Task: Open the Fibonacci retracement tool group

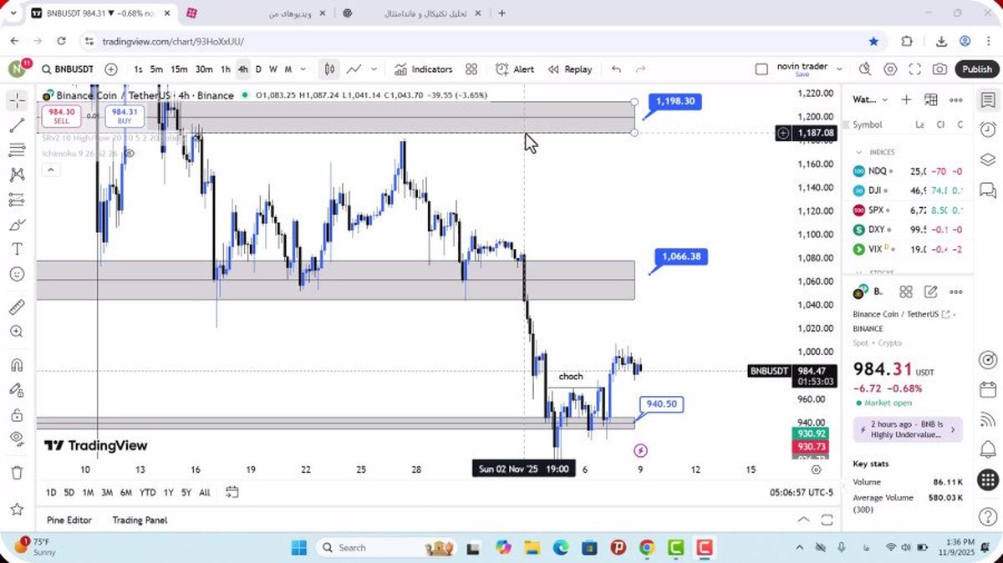Action: click(17, 150)
